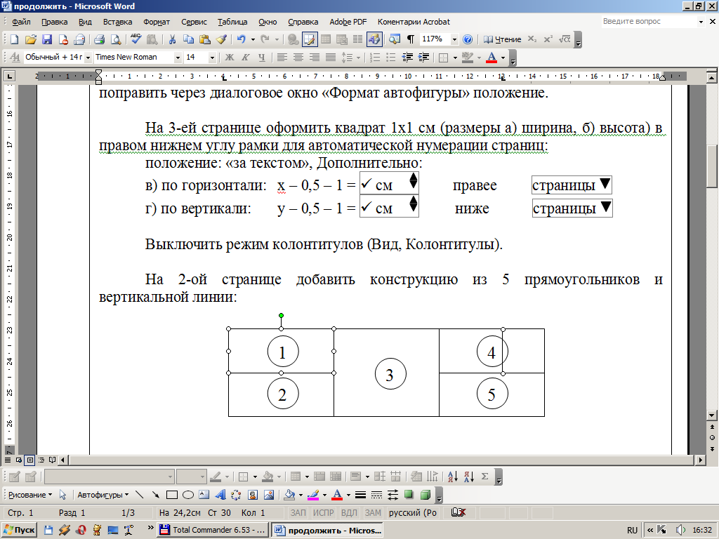Screen dimensions: 719x539
Task: Open the Сервис menu
Action: [194, 22]
